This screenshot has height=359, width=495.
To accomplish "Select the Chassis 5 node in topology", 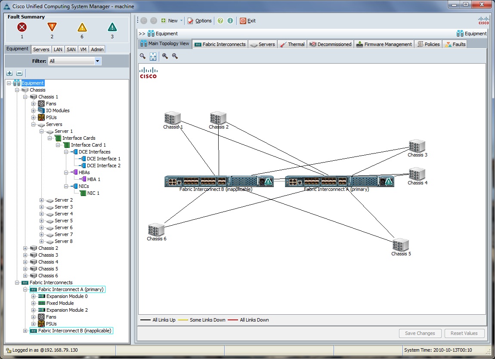I will [400, 245].
